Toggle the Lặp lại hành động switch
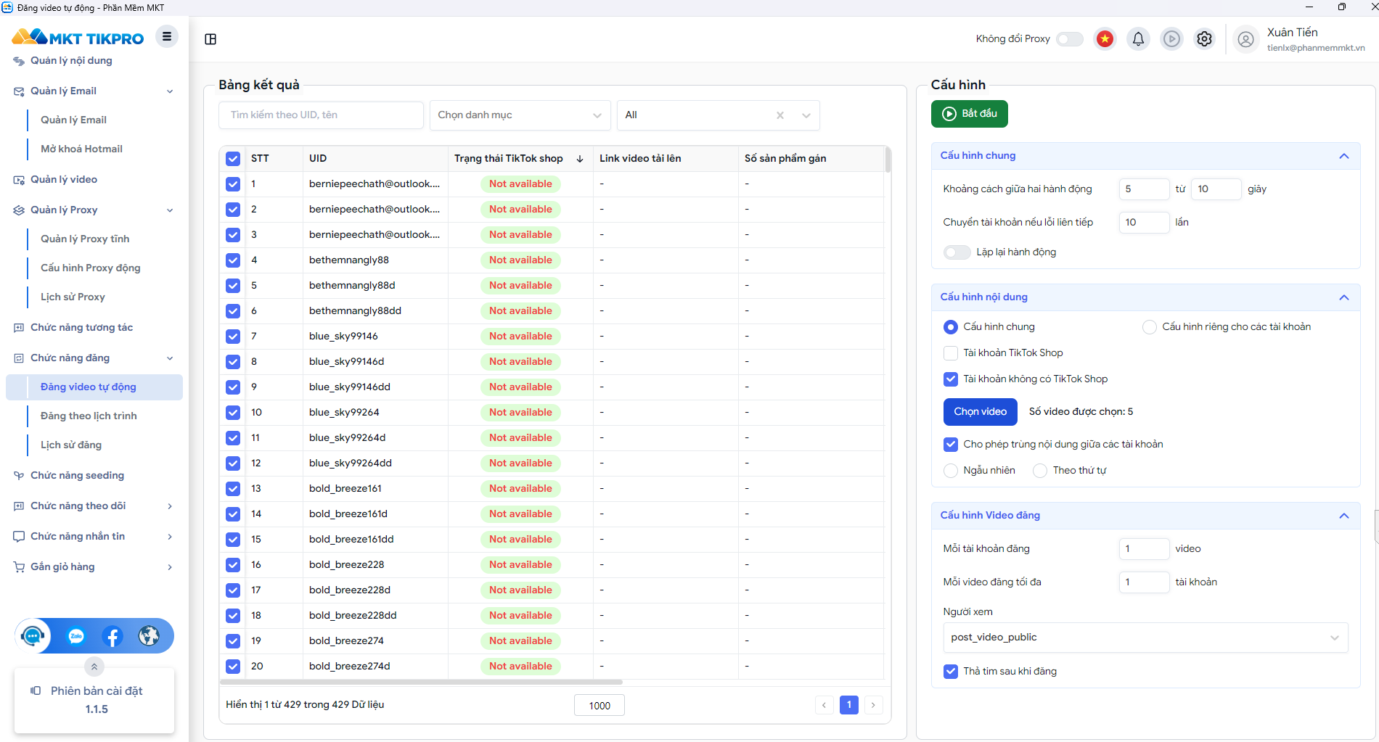Viewport: 1379px width, 742px height. point(957,252)
